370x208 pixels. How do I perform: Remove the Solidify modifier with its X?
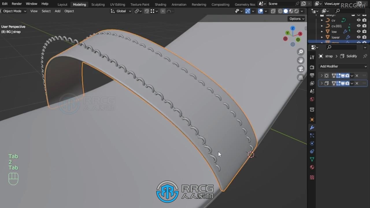point(357,83)
